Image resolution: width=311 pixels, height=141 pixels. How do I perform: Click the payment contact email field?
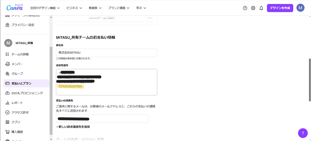102,119
